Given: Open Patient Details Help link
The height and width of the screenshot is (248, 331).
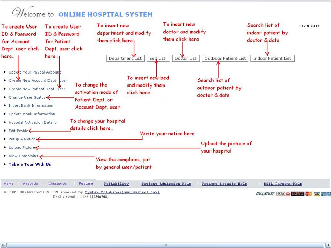Looking at the screenshot, I should click(x=224, y=184).
